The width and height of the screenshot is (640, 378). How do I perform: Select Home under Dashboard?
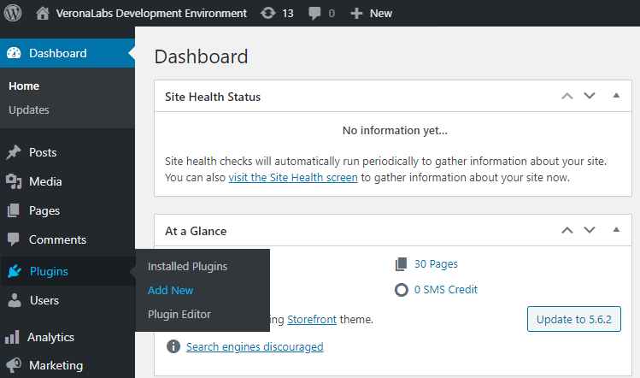click(24, 86)
